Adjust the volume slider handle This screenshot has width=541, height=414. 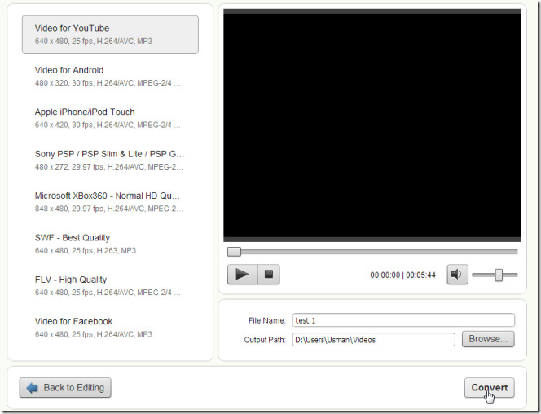tap(499, 275)
